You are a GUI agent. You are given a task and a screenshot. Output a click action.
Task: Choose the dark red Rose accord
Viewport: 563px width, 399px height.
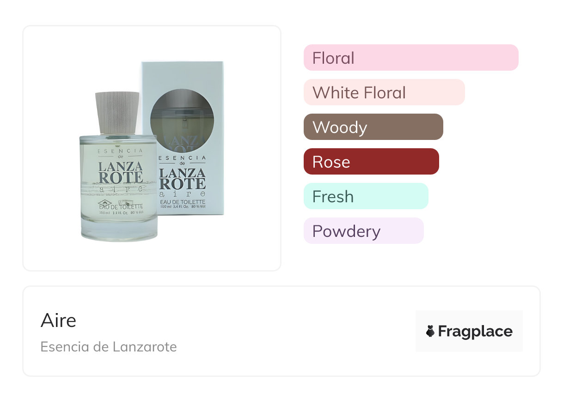371,162
